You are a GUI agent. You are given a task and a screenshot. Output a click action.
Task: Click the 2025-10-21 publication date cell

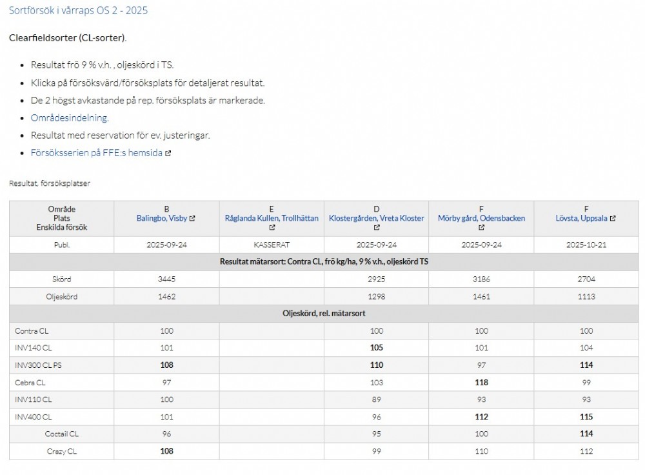pyautogui.click(x=586, y=245)
